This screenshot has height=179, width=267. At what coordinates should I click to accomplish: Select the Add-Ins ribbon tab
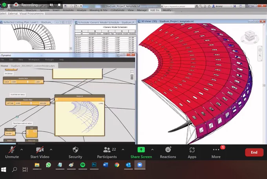click(155, 10)
